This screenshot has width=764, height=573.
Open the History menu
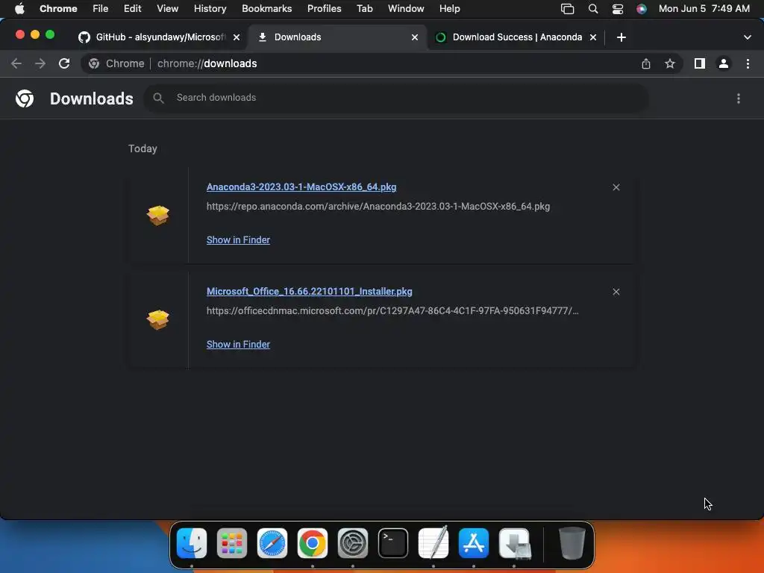tap(210, 8)
